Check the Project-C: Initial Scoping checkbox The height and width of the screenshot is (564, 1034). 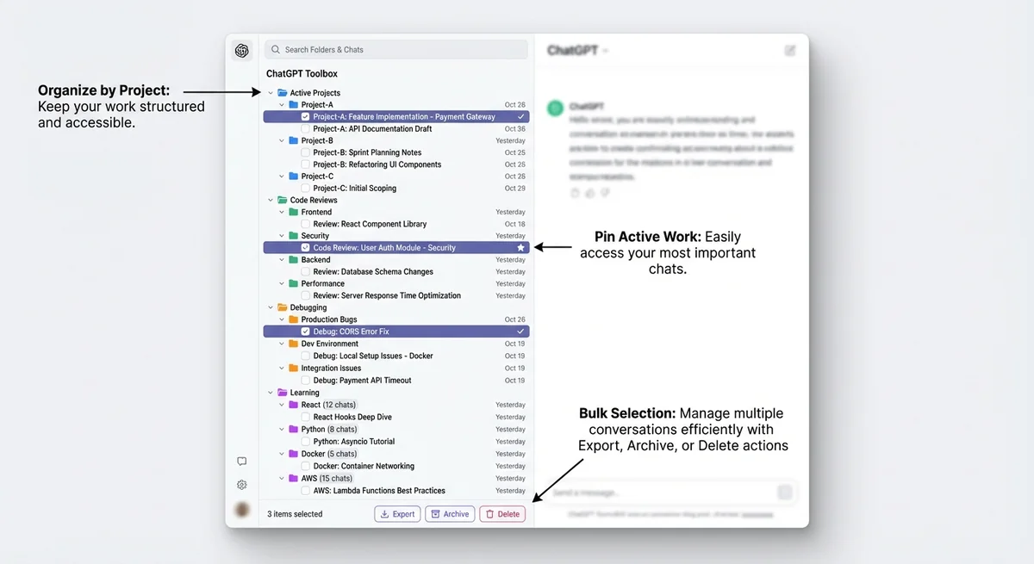coord(305,188)
